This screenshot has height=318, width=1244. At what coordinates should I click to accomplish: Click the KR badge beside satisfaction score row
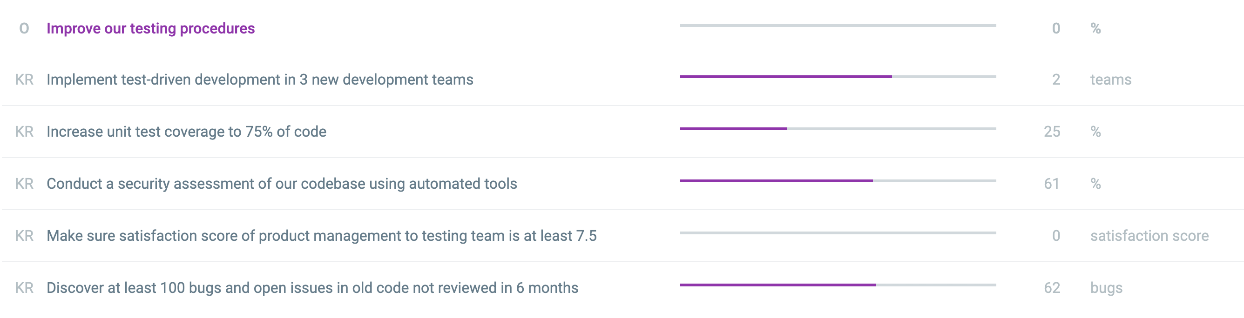tap(24, 236)
